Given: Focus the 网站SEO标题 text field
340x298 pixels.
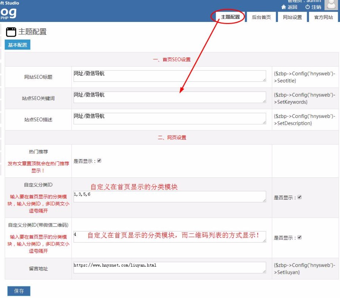Looking at the screenshot, I should (170, 76).
